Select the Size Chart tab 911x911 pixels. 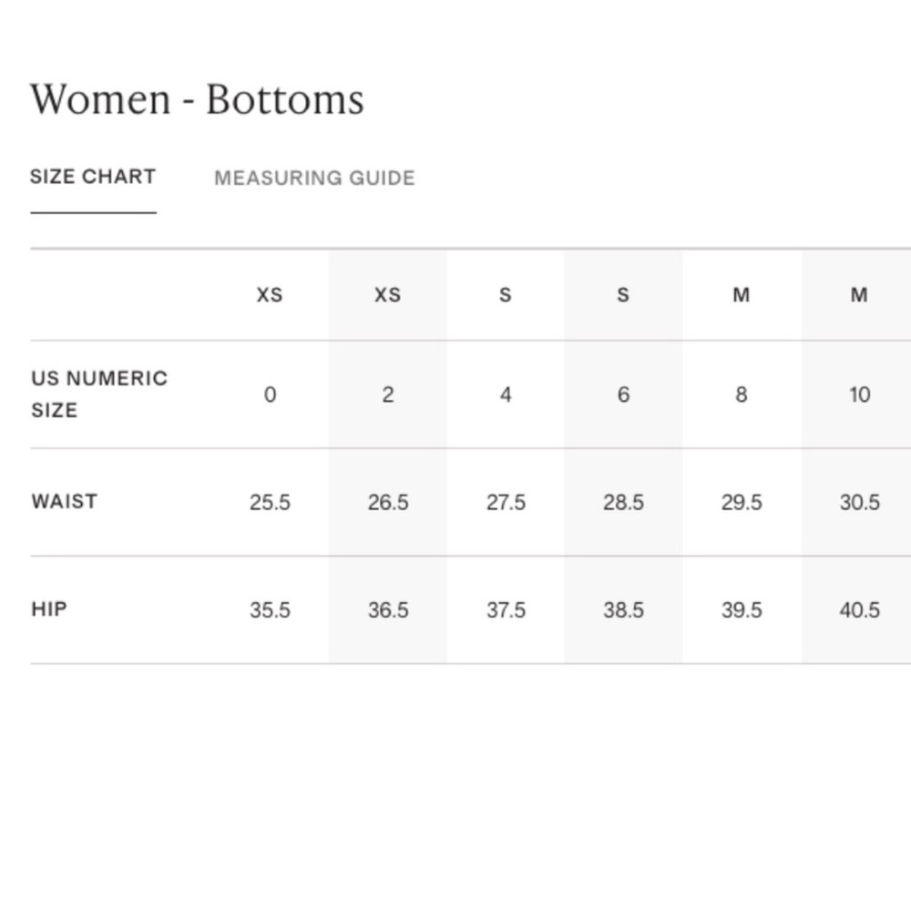point(93,177)
